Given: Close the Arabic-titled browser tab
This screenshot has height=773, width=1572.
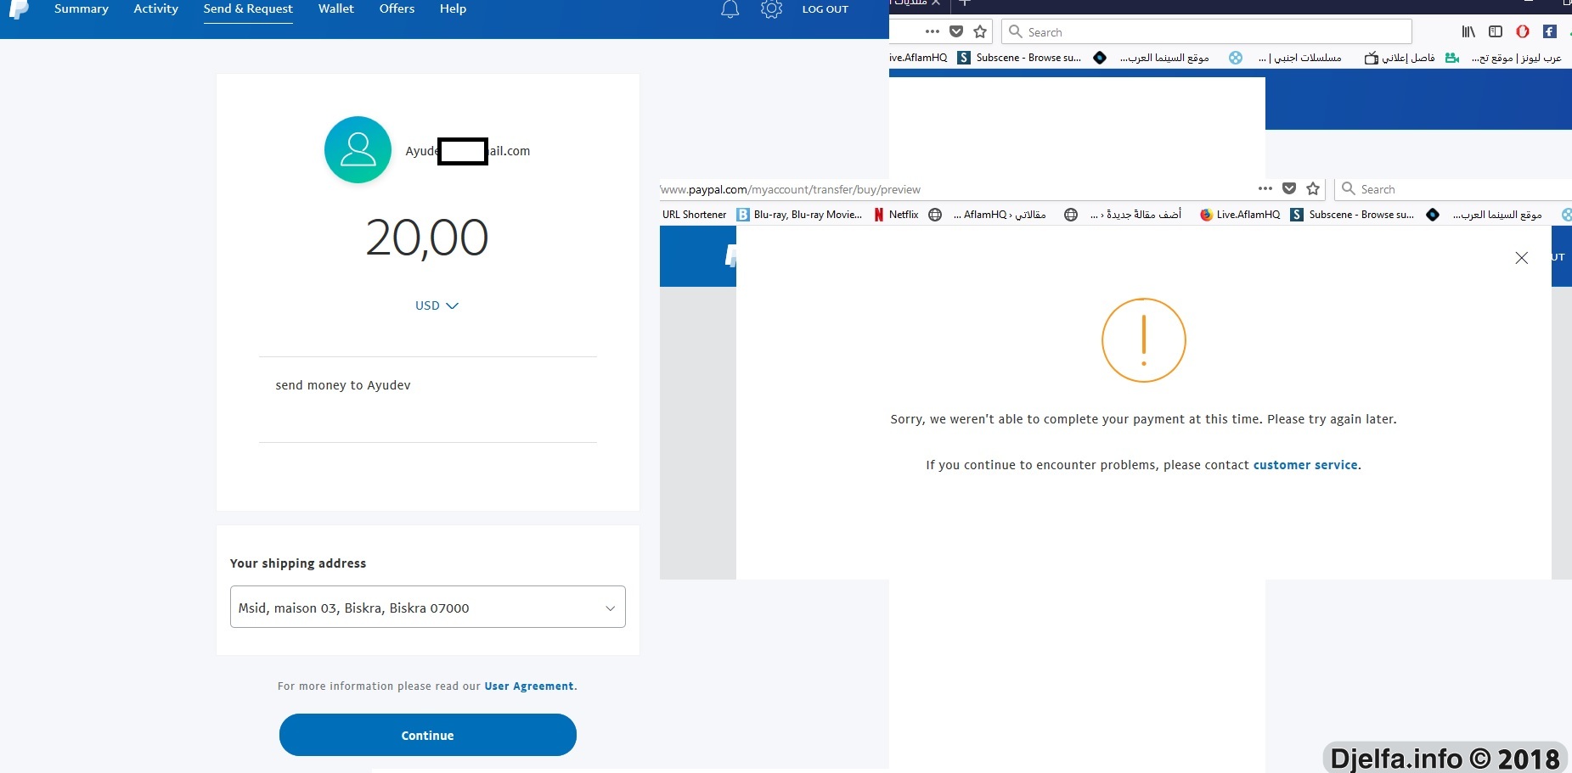Looking at the screenshot, I should point(936,3).
